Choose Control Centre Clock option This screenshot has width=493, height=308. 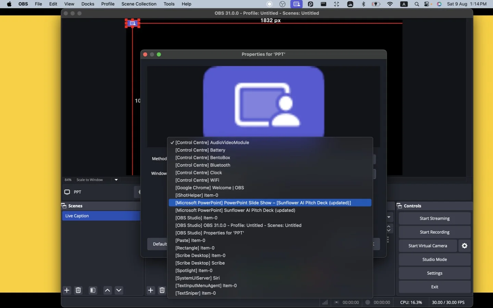point(270,172)
